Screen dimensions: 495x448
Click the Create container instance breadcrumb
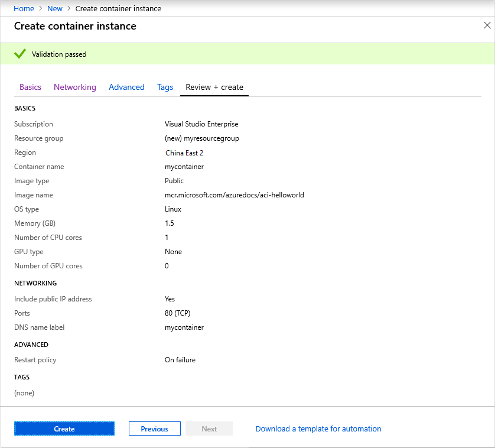(x=118, y=9)
